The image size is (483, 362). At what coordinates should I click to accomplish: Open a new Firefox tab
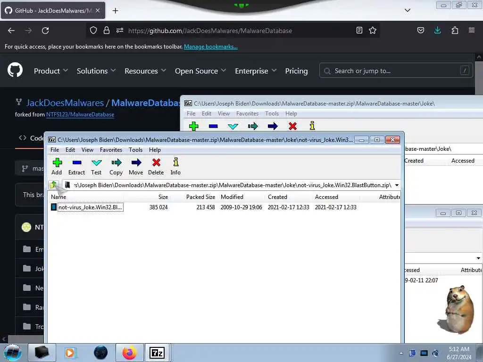(115, 11)
